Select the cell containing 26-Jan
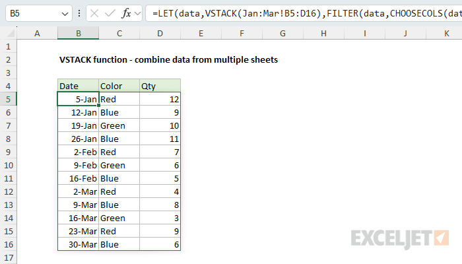462x264 pixels. [x=78, y=139]
